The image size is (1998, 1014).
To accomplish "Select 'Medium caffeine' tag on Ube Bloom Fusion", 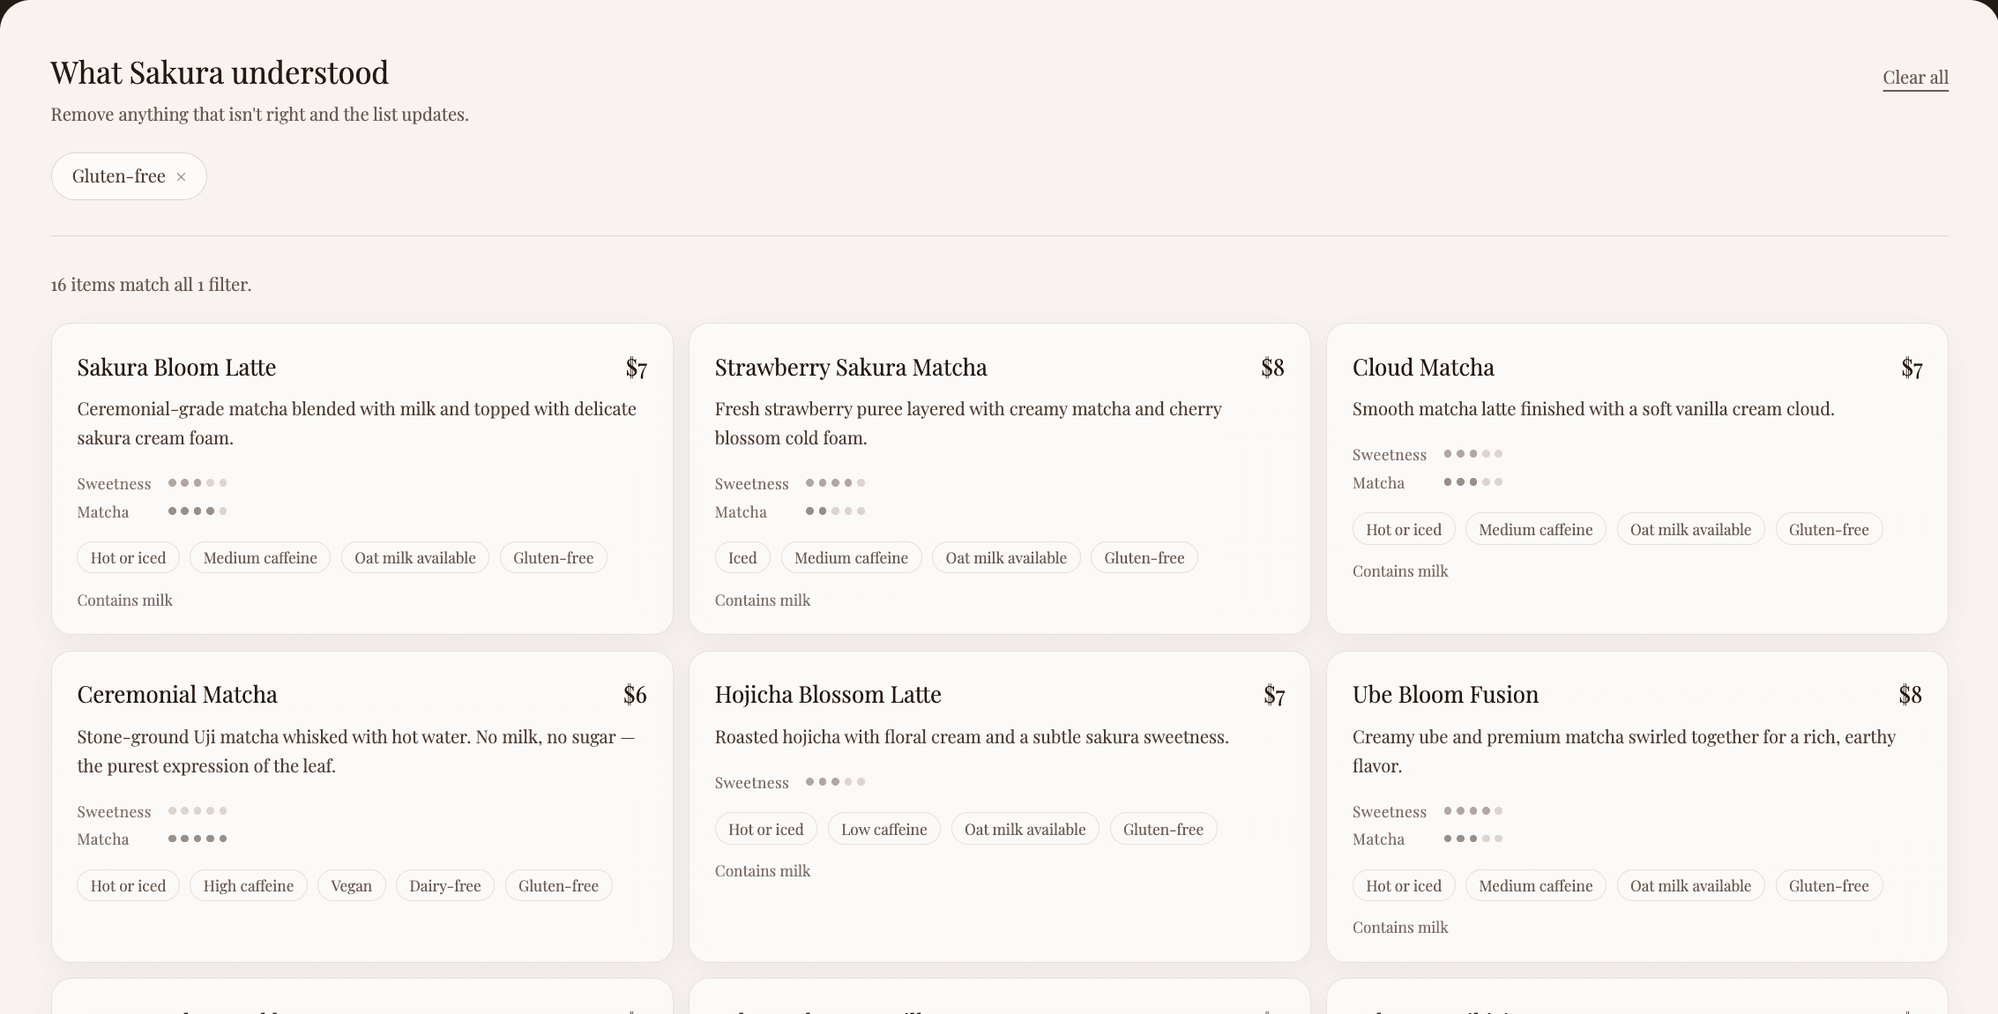I will (x=1536, y=886).
